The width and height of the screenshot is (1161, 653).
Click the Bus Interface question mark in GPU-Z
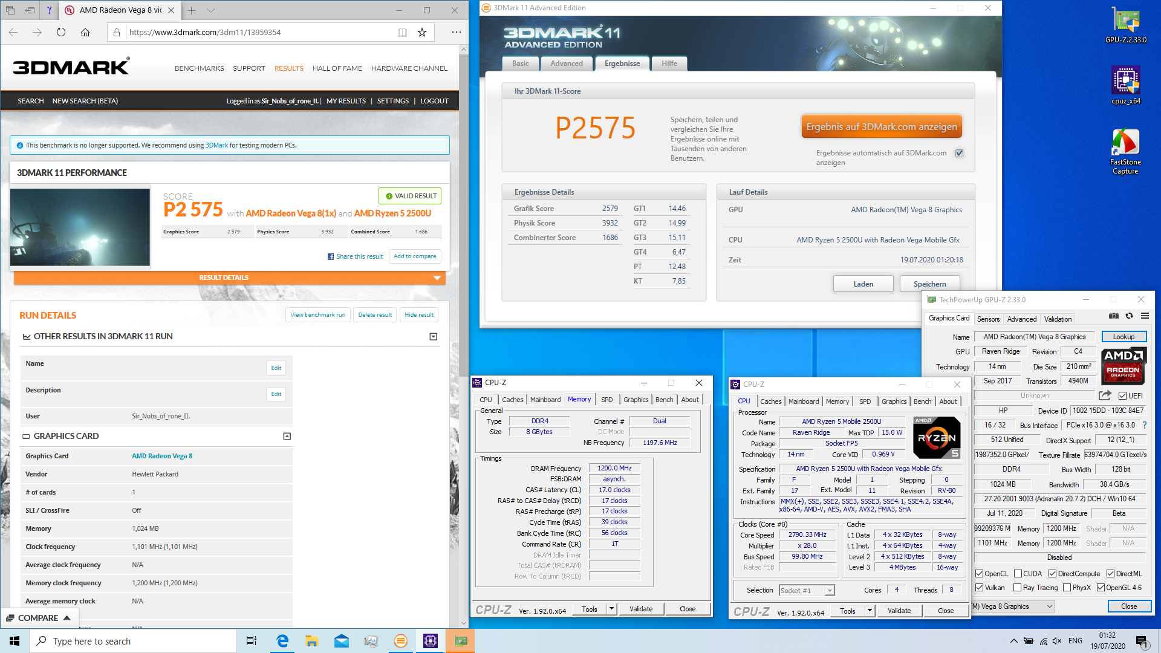[x=1144, y=425]
